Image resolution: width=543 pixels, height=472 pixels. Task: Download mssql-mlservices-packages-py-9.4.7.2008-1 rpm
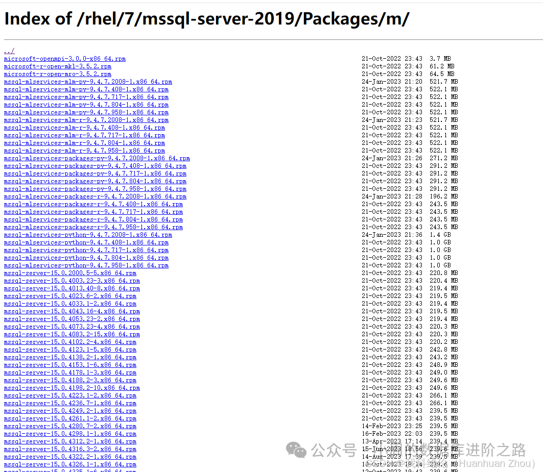(x=97, y=158)
